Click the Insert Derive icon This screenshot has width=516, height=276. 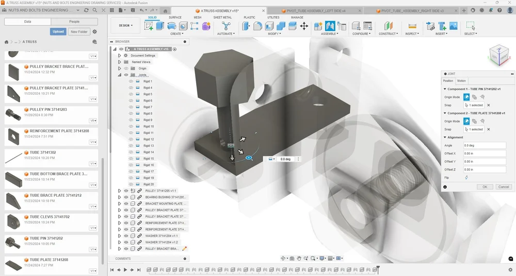pos(430,26)
